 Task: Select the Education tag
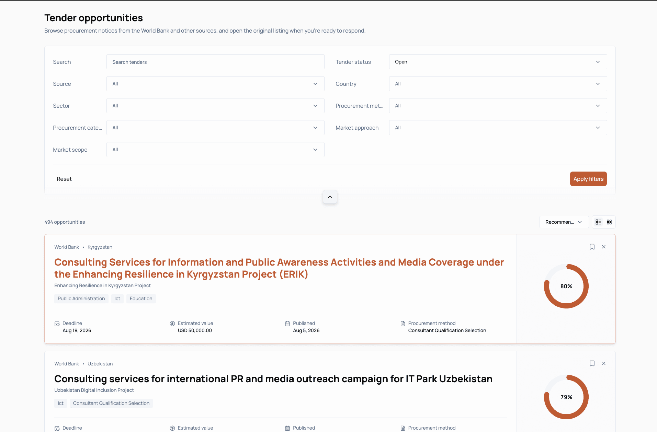point(141,299)
